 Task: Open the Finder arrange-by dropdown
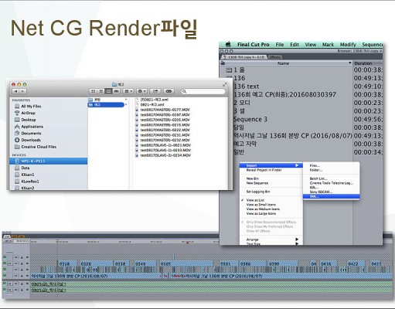(x=128, y=91)
